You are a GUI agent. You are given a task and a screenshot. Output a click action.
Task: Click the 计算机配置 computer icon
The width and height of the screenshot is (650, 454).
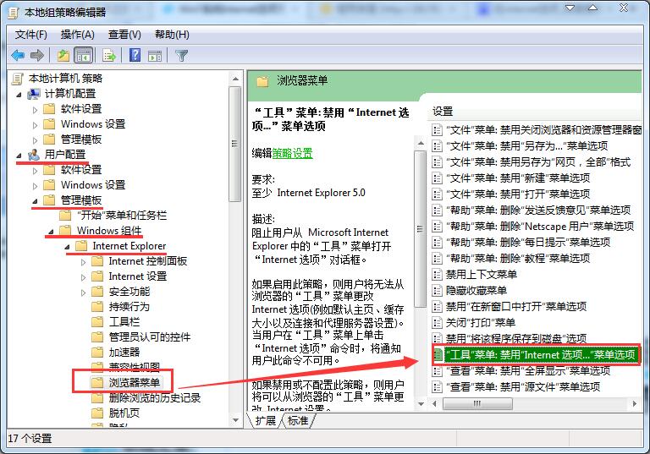(34, 94)
